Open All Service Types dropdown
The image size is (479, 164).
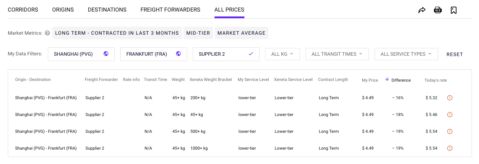(x=406, y=54)
